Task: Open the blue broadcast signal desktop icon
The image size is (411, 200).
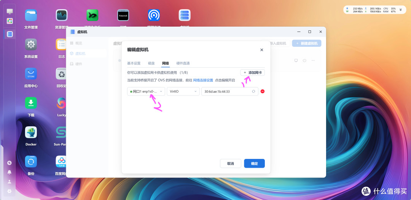Action: click(154, 15)
